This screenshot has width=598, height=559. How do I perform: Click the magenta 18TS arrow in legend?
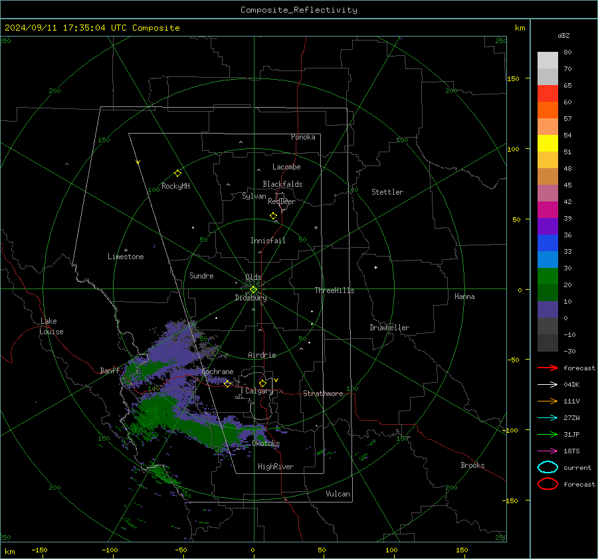click(548, 451)
